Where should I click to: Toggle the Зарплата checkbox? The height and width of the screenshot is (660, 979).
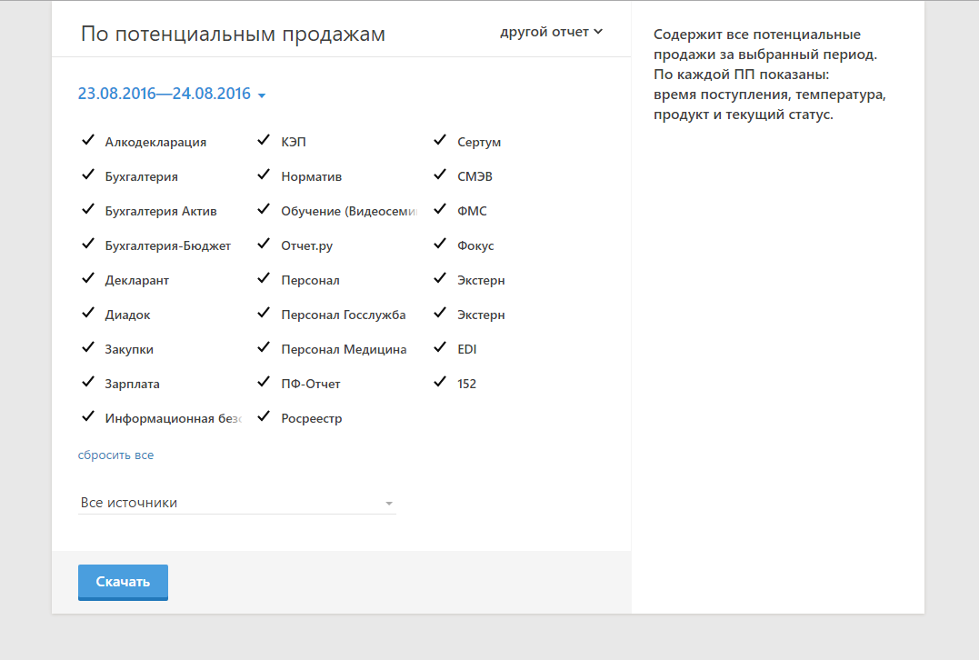point(88,383)
